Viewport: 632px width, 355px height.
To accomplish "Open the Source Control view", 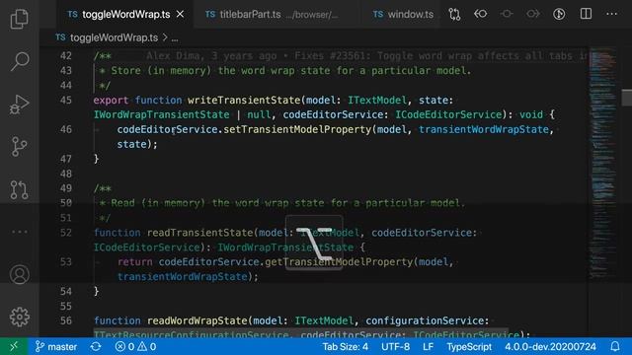I will pos(20,147).
